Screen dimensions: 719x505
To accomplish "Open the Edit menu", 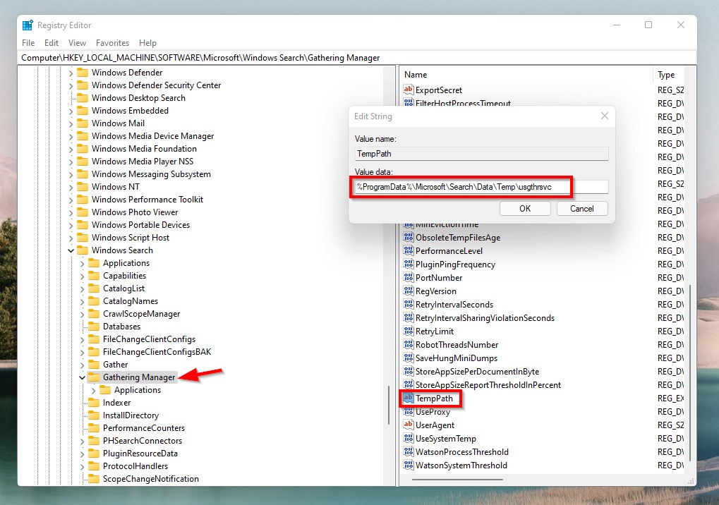I will (52, 42).
